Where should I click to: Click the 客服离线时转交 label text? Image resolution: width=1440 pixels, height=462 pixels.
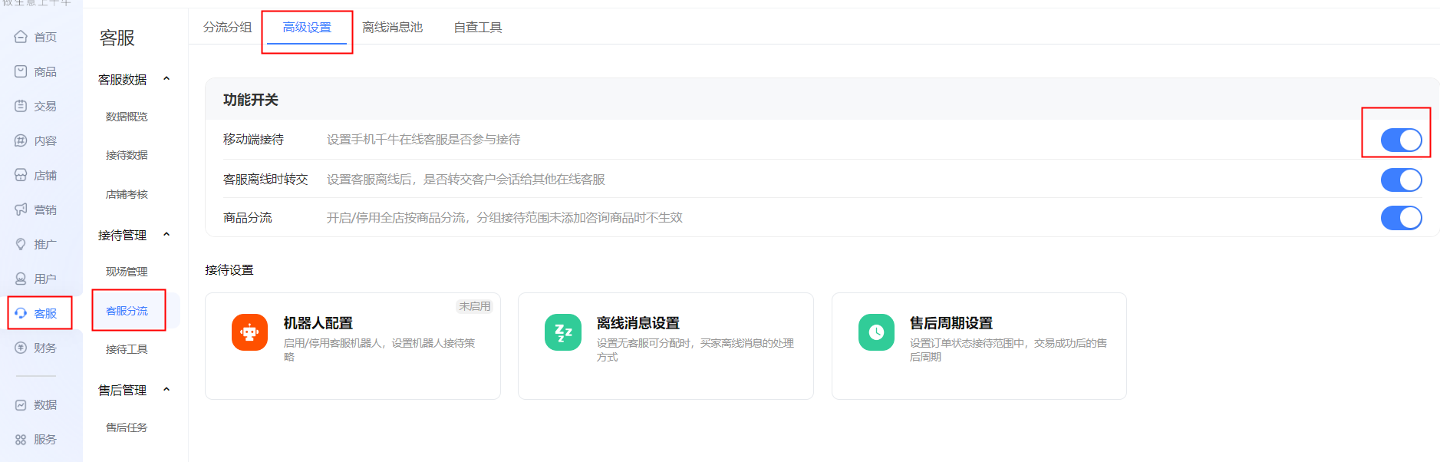click(x=265, y=180)
